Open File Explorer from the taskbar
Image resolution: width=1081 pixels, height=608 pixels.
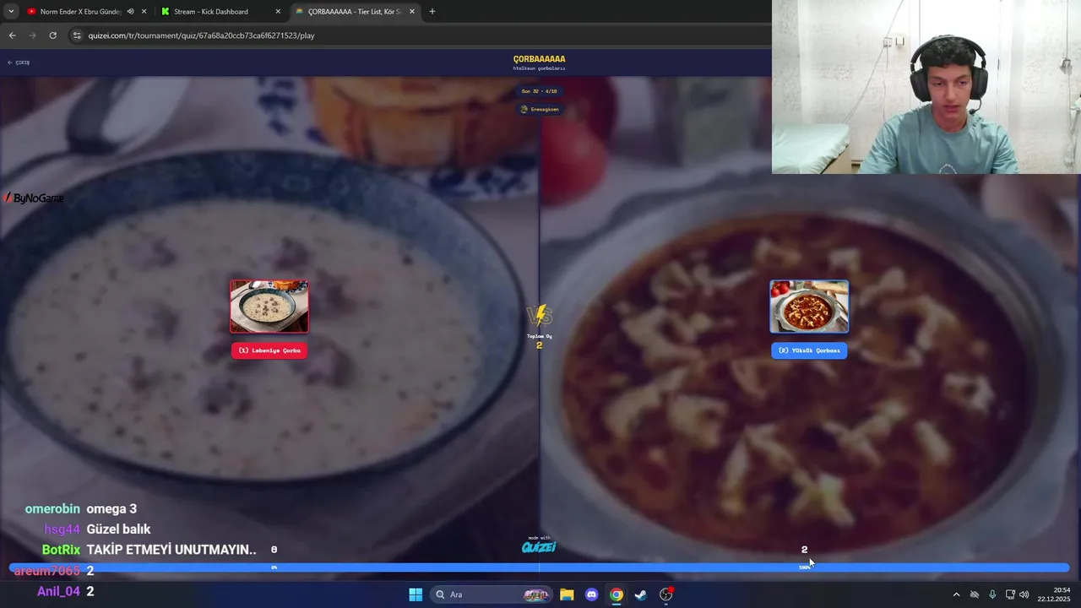(x=567, y=594)
